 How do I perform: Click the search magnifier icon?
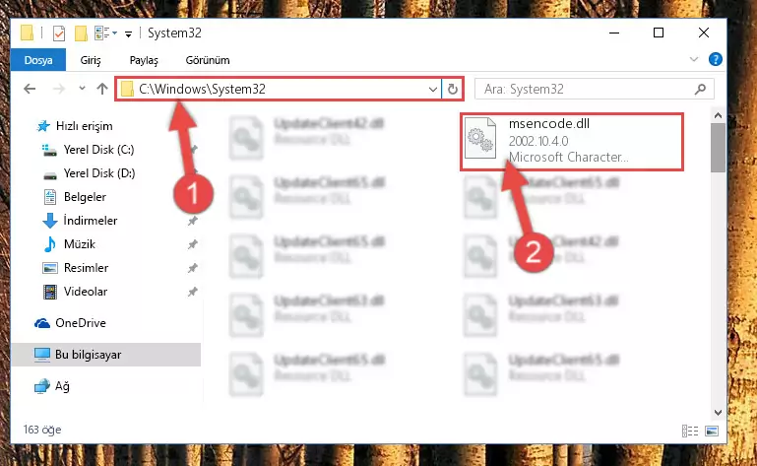(700, 89)
